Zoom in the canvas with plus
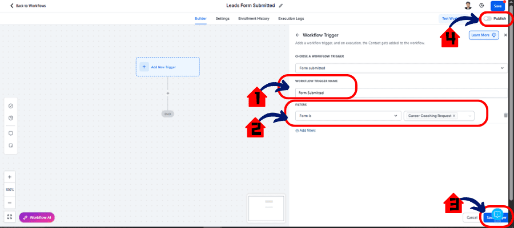 click(10, 177)
